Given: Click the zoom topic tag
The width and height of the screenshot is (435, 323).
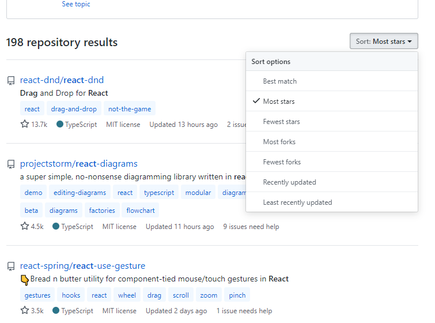Looking at the screenshot, I should tap(209, 295).
